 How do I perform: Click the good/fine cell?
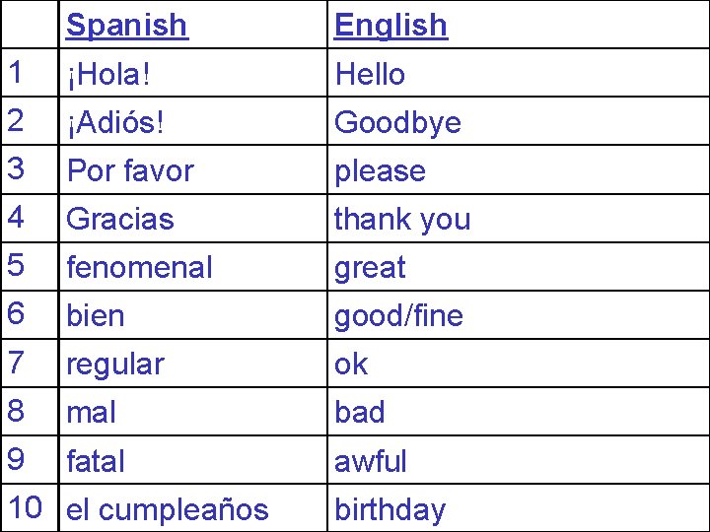[x=398, y=315]
